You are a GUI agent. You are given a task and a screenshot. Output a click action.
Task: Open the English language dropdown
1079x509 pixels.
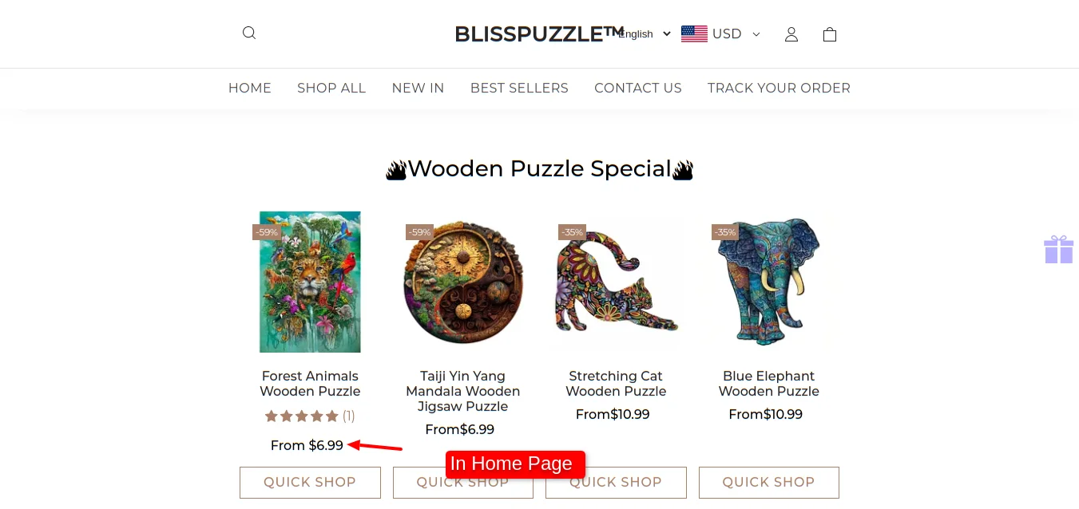pyautogui.click(x=645, y=34)
